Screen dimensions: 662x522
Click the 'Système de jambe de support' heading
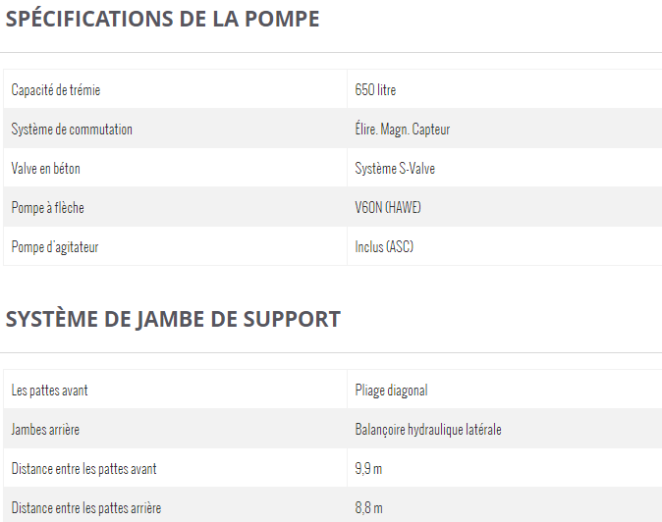pyautogui.click(x=173, y=319)
